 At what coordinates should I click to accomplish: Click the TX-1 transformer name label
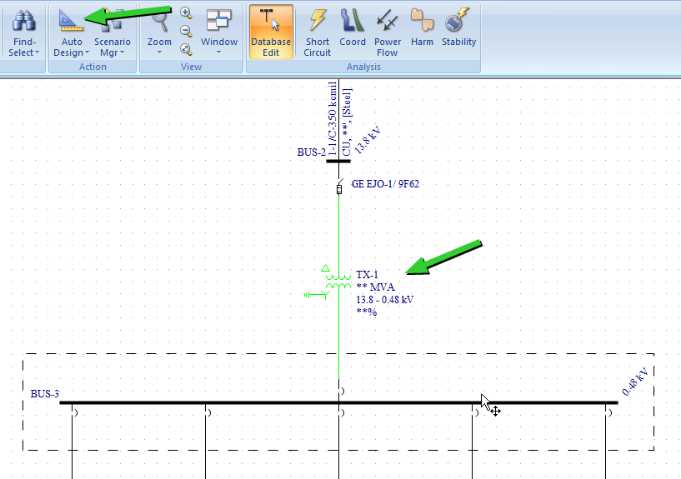pos(368,274)
